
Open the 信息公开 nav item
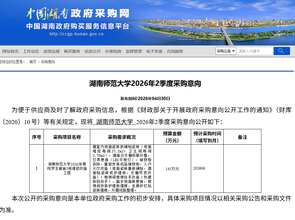coord(92,51)
